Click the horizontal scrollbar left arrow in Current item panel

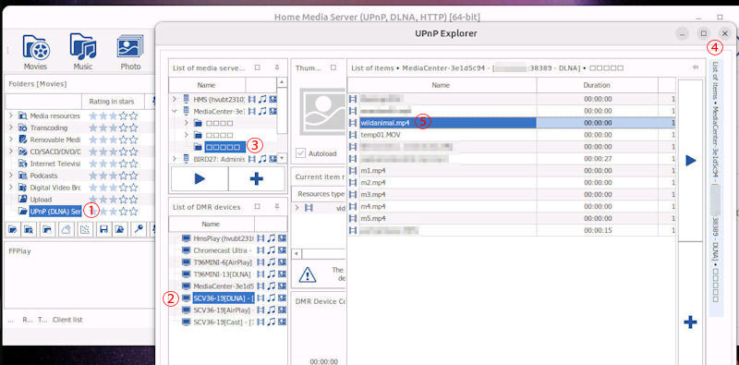(x=297, y=254)
